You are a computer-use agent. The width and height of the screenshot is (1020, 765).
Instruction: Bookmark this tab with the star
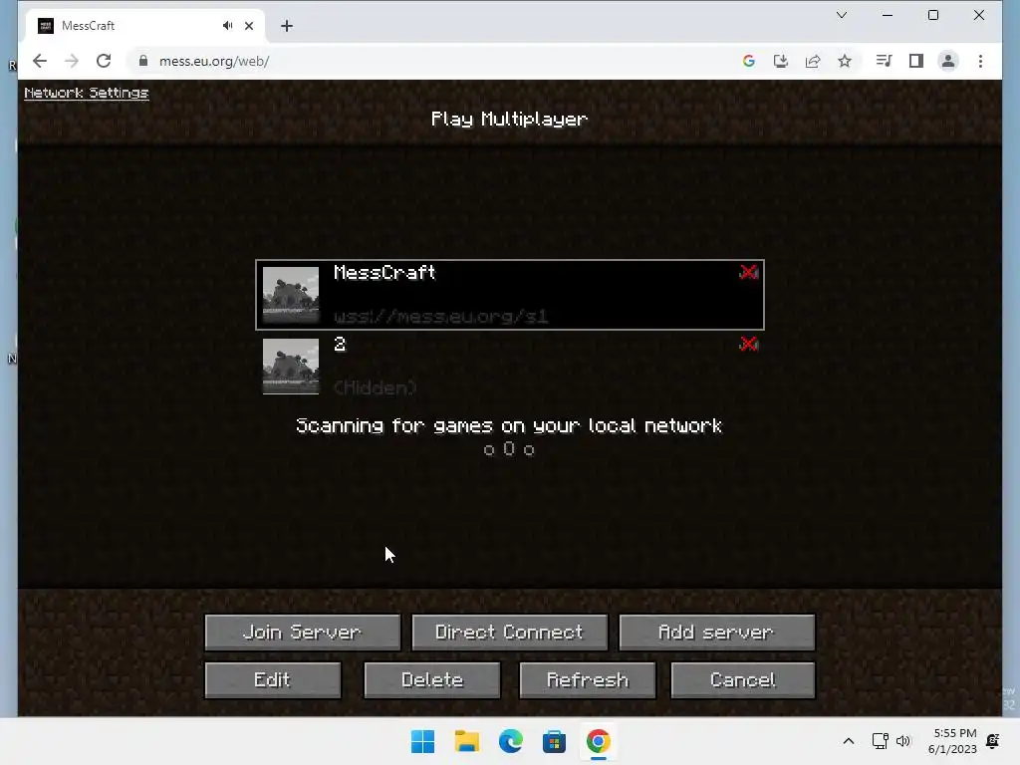[845, 61]
